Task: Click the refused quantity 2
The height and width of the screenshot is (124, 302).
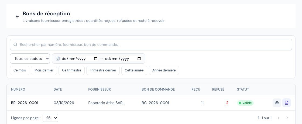Action: 227,103
